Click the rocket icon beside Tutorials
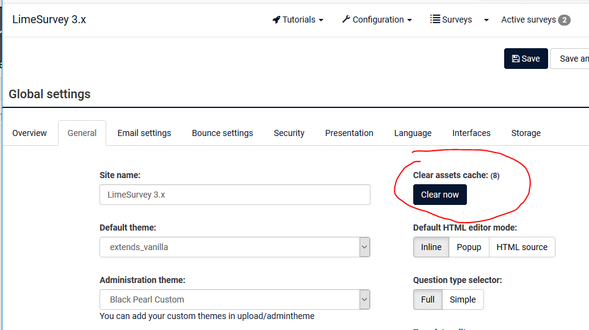Image resolution: width=589 pixels, height=330 pixels. pyautogui.click(x=276, y=20)
